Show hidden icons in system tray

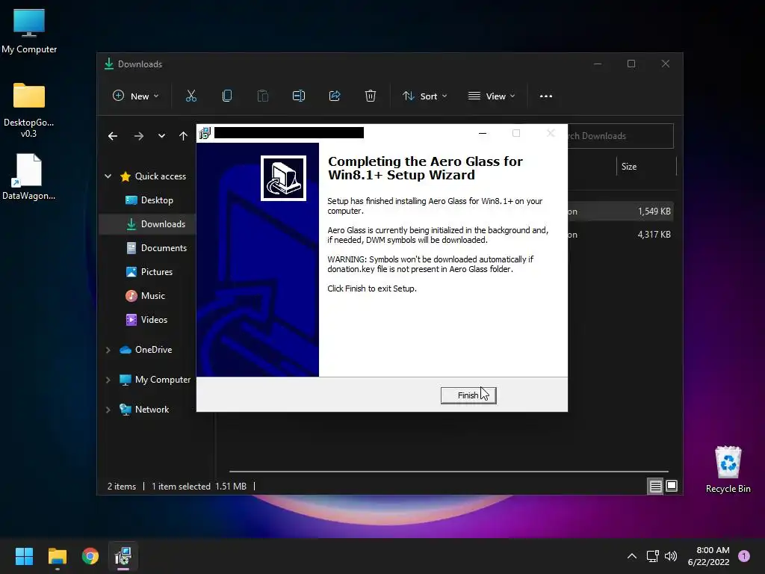pyautogui.click(x=632, y=556)
